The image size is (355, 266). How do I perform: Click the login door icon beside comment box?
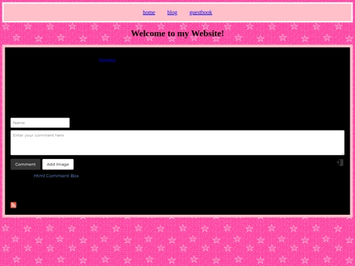point(340,163)
